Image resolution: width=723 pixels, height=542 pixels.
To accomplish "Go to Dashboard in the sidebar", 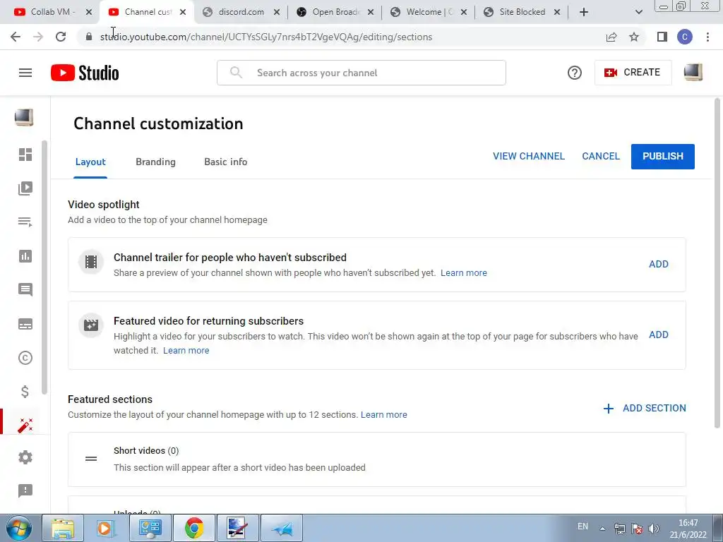I will pyautogui.click(x=25, y=155).
